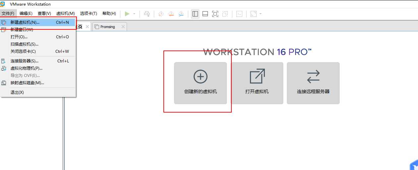Open the 查看(V) menu
418x170 pixels.
pos(44,14)
